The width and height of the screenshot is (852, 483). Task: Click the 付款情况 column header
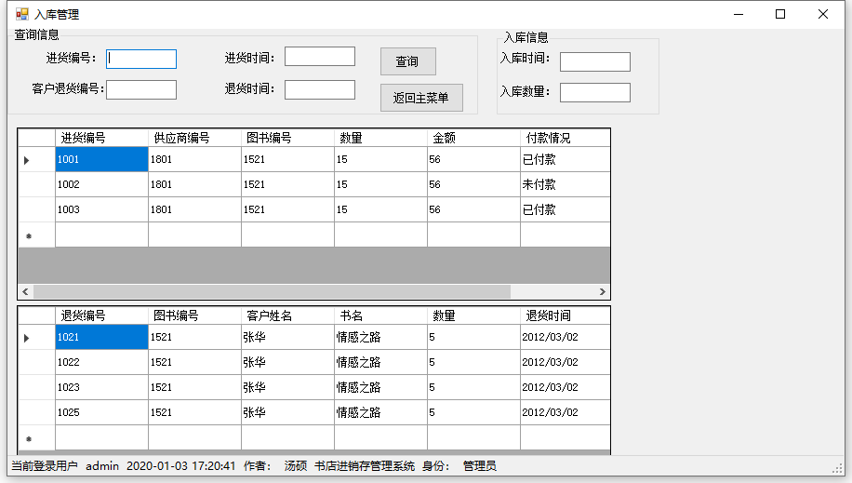pyautogui.click(x=566, y=138)
